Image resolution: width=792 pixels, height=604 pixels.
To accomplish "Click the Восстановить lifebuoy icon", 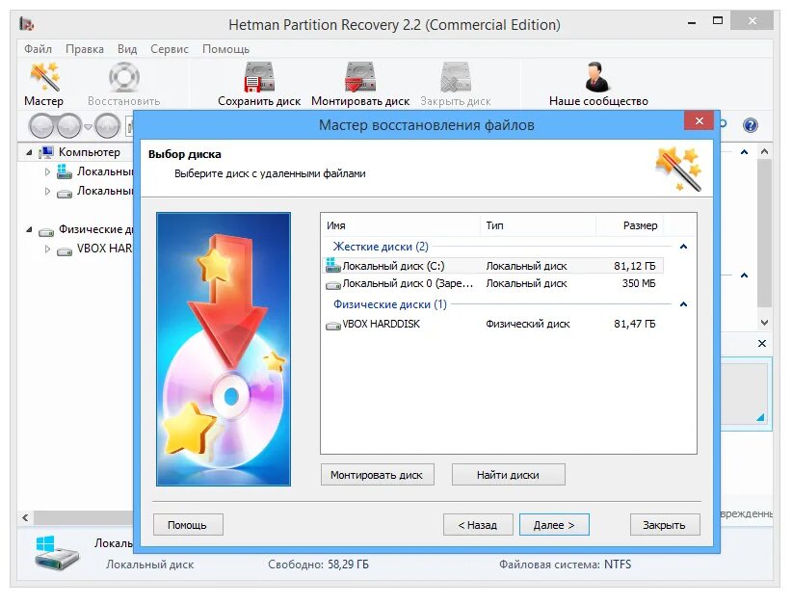I will pyautogui.click(x=123, y=77).
